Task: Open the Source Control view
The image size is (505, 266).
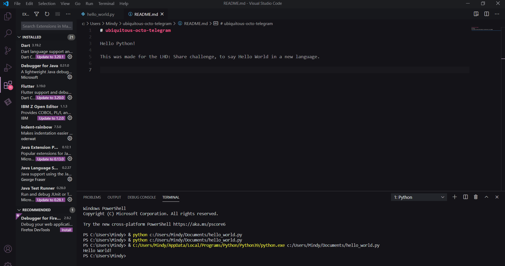Action: (x=8, y=50)
